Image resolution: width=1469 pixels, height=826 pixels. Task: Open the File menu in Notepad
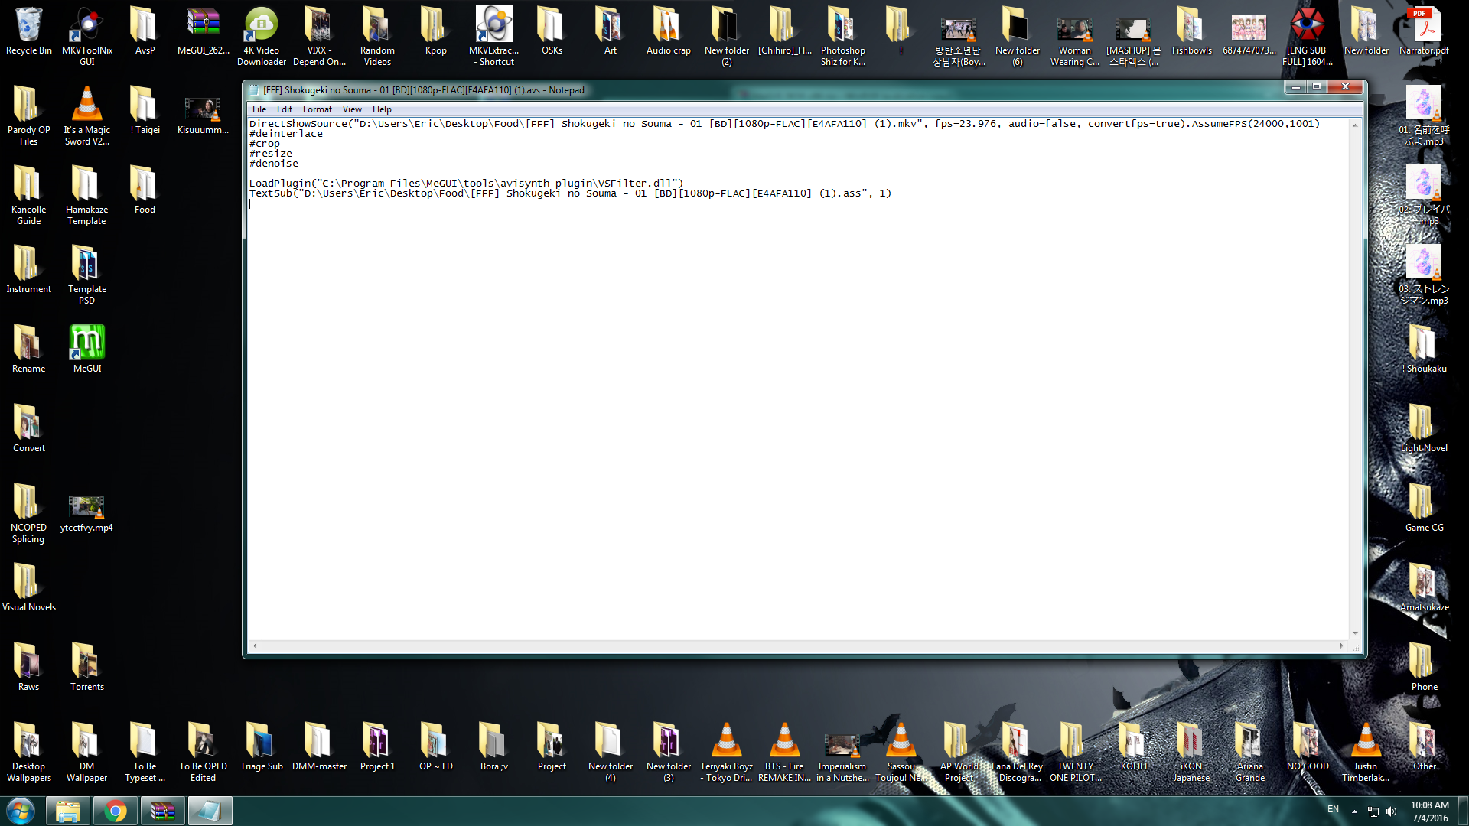(x=259, y=109)
